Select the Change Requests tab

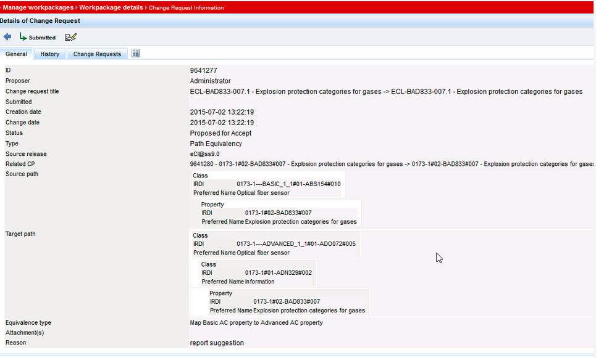[x=97, y=54]
